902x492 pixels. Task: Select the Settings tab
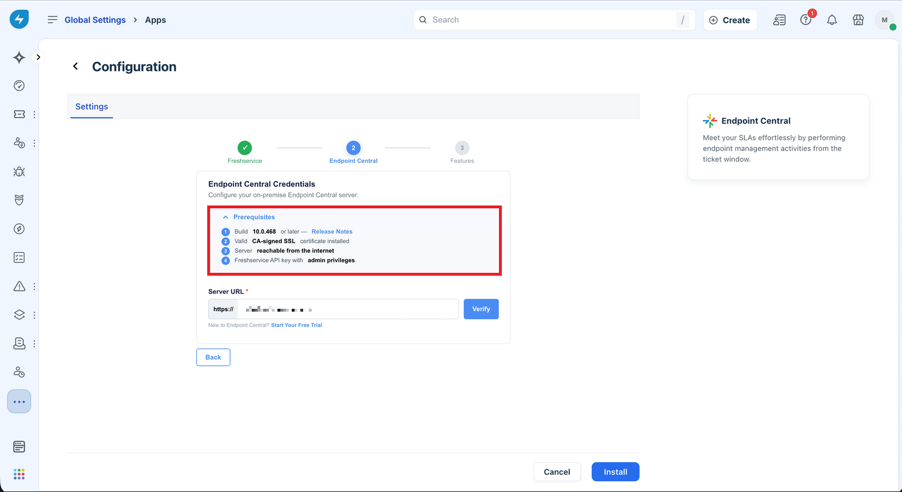pos(91,107)
